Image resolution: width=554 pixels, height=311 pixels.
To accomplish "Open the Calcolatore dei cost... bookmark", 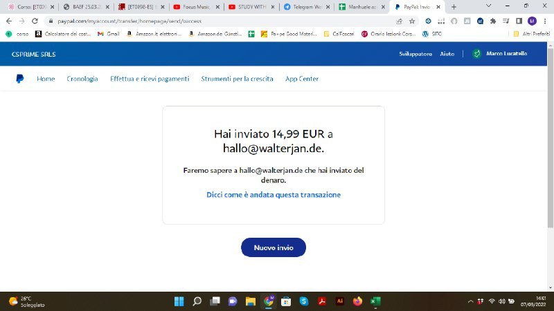I will [63, 34].
